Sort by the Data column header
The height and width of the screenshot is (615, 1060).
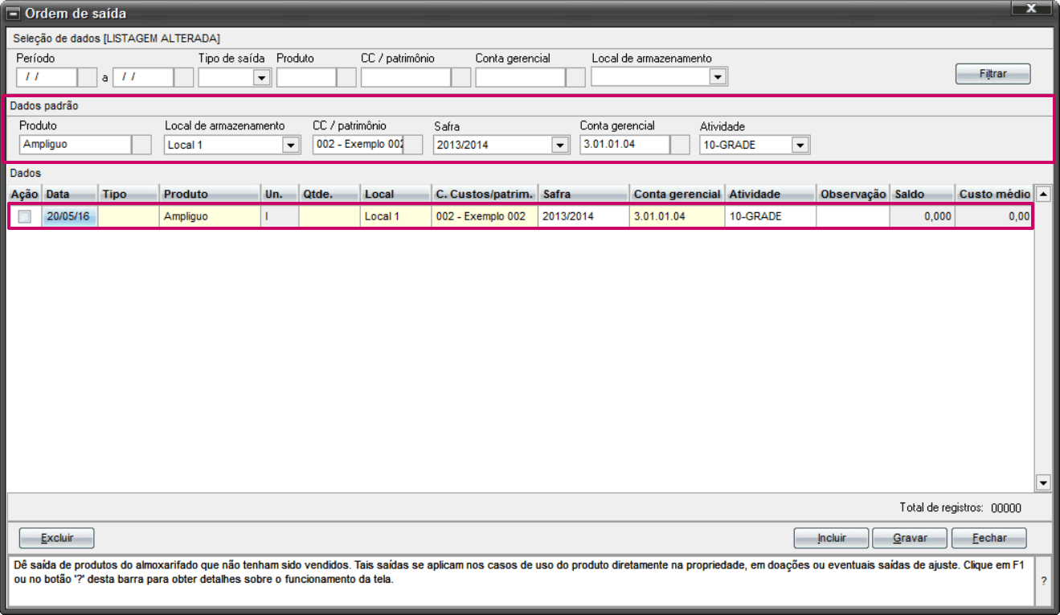(71, 194)
